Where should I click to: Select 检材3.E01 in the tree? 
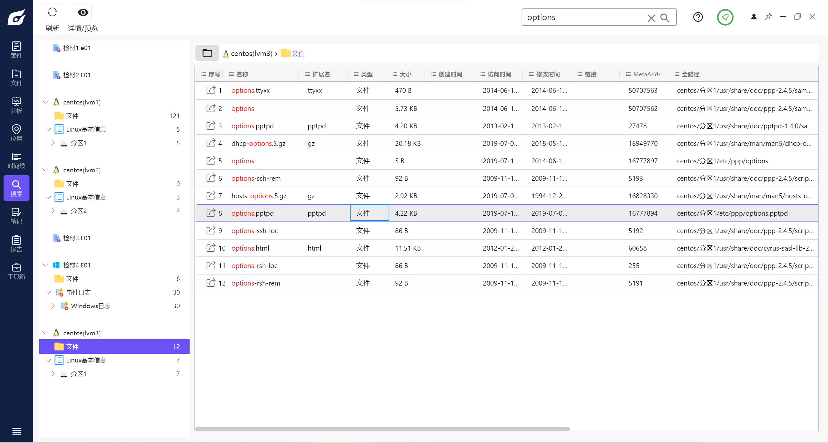pyautogui.click(x=77, y=238)
